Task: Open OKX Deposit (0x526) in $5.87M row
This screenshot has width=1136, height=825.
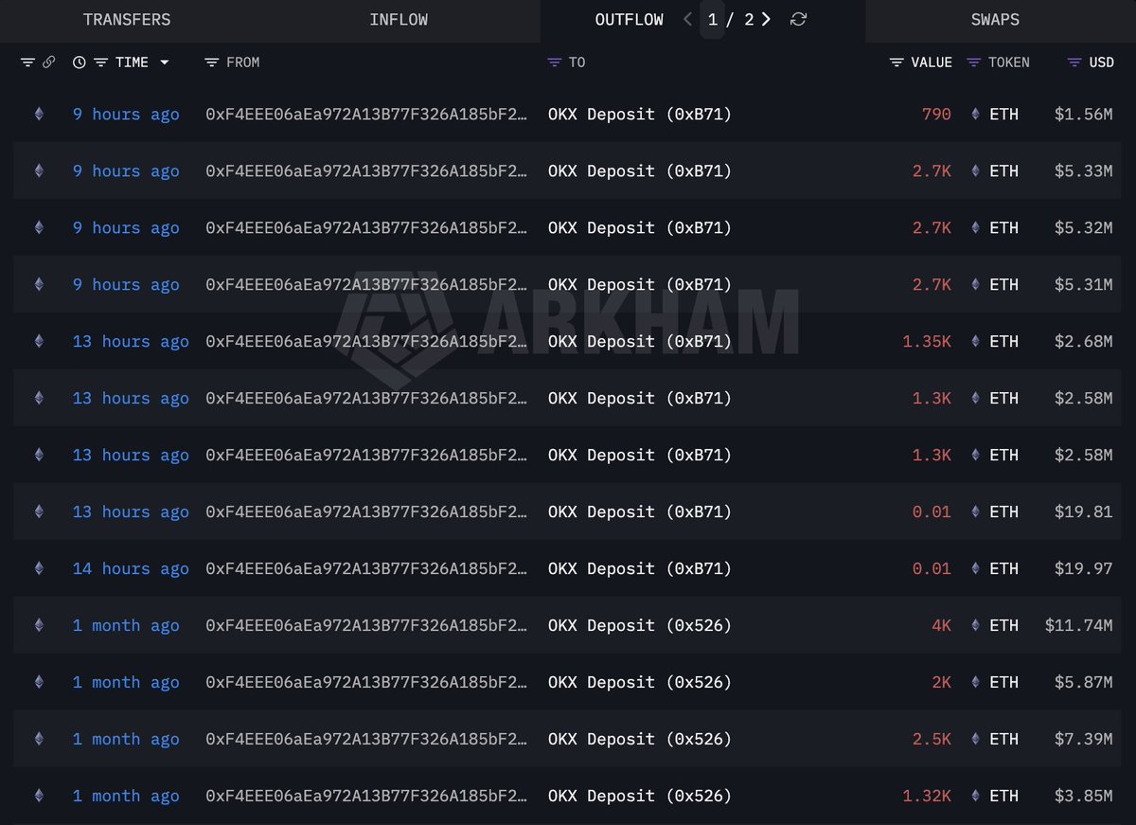Action: coord(640,682)
